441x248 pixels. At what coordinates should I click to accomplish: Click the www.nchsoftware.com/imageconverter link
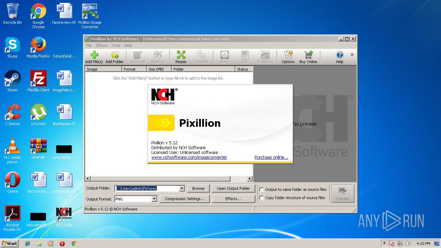[189, 157]
